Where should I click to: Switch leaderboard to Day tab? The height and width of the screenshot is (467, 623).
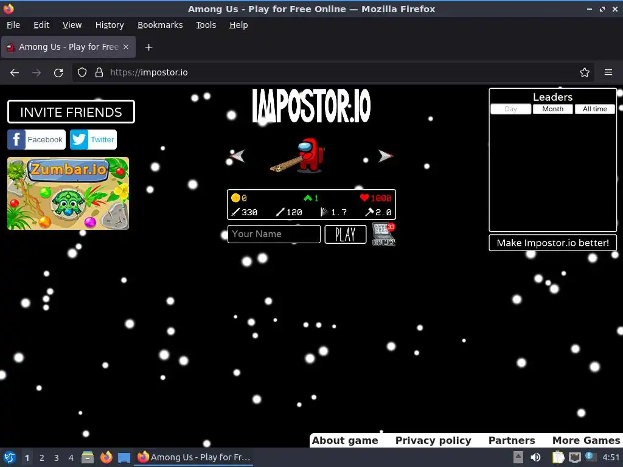[x=510, y=109]
